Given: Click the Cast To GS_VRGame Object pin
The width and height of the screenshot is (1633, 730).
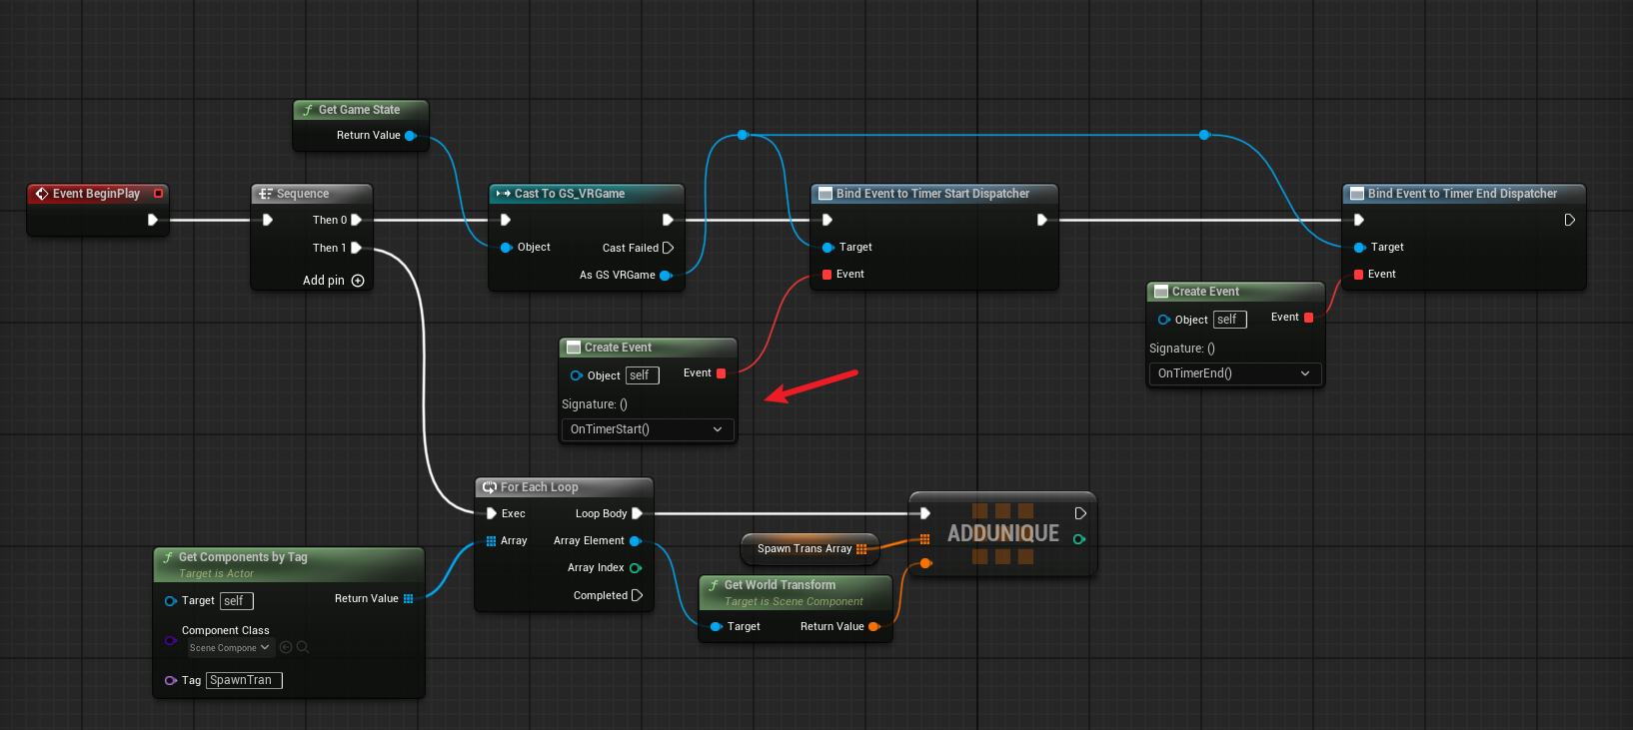Looking at the screenshot, I should point(506,248).
